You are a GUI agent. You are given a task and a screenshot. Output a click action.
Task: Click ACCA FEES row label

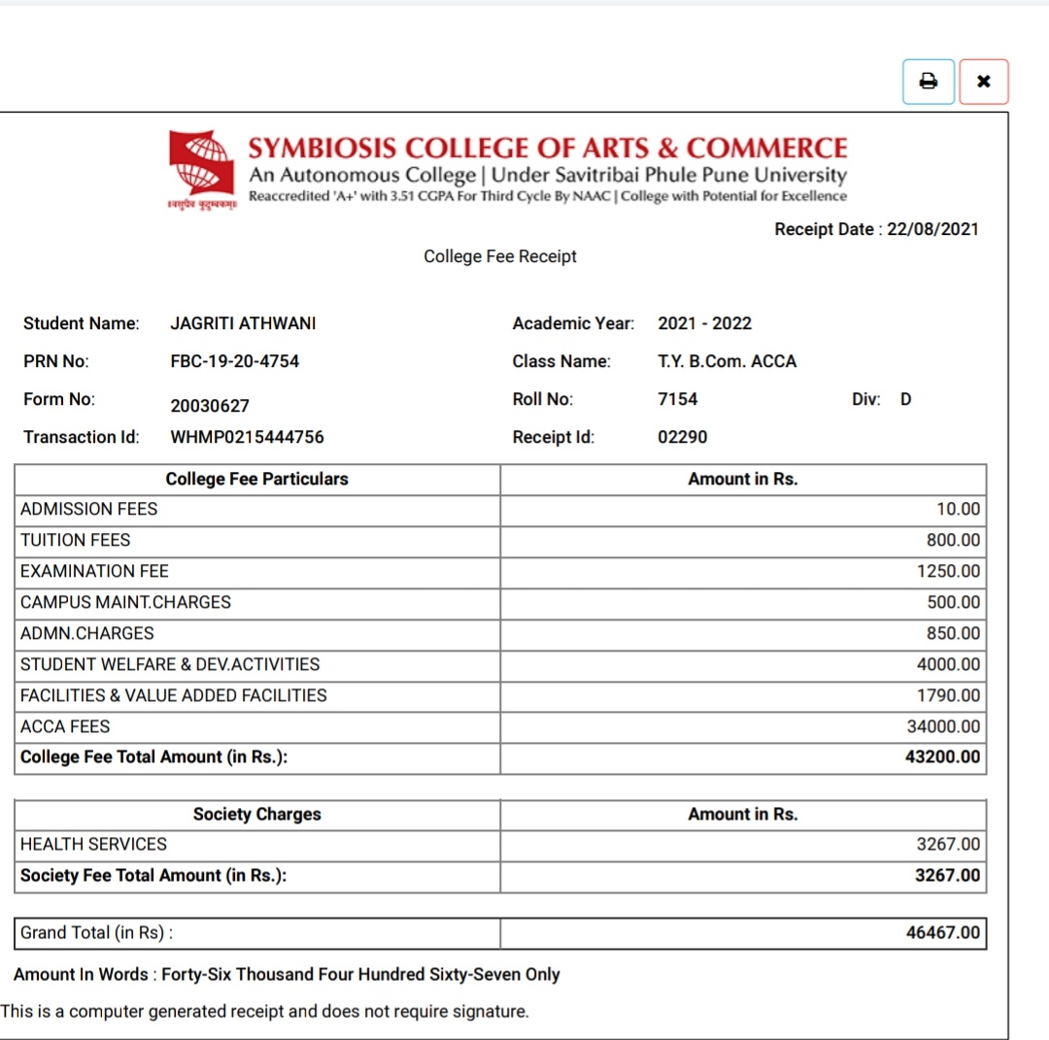[65, 726]
